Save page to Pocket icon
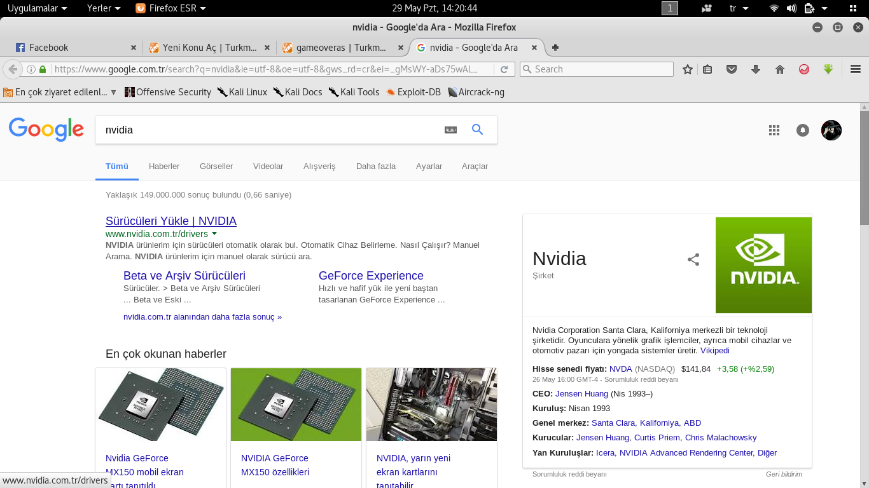Screen dimensions: 869x488 [x=732, y=69]
